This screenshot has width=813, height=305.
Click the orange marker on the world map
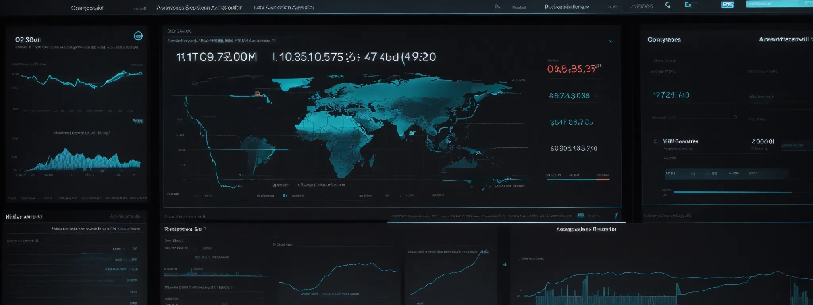click(x=258, y=93)
